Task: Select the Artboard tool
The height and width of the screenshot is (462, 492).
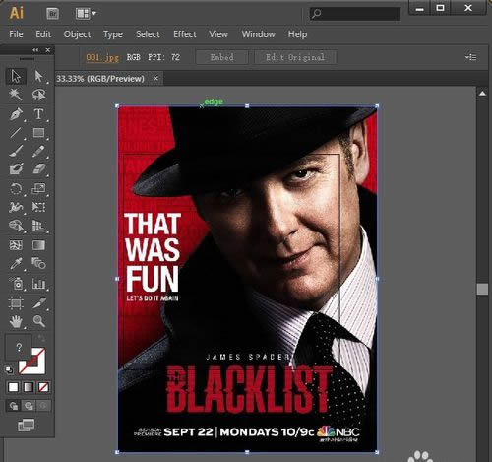Action: [x=16, y=303]
